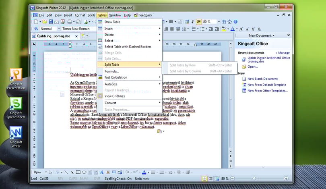The height and width of the screenshot is (189, 326).
Task: Open Kingsoft Spreadsheets desktop shortcut
Action: tap(16, 108)
